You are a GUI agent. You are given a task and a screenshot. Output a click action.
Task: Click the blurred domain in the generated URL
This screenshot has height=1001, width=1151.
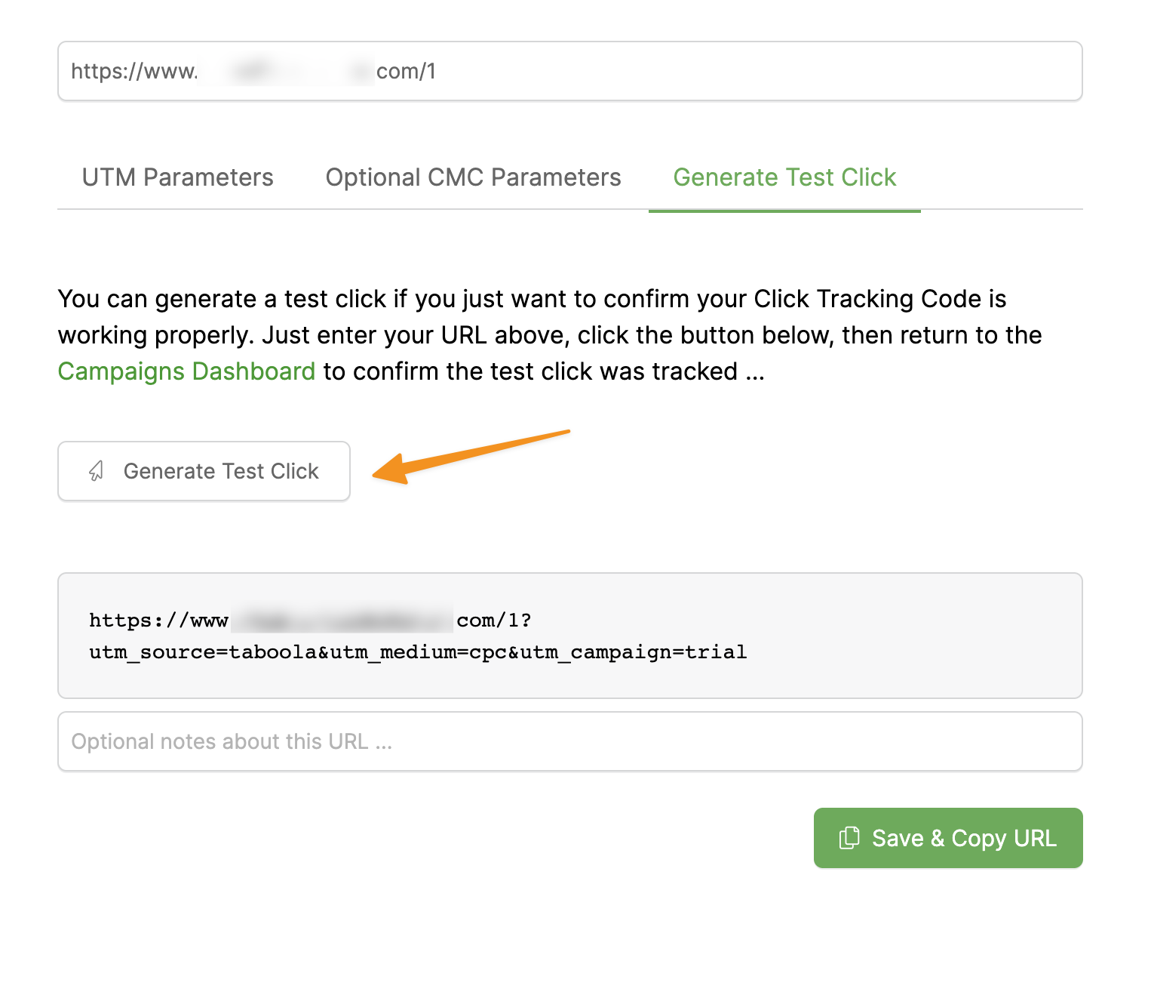click(x=342, y=621)
